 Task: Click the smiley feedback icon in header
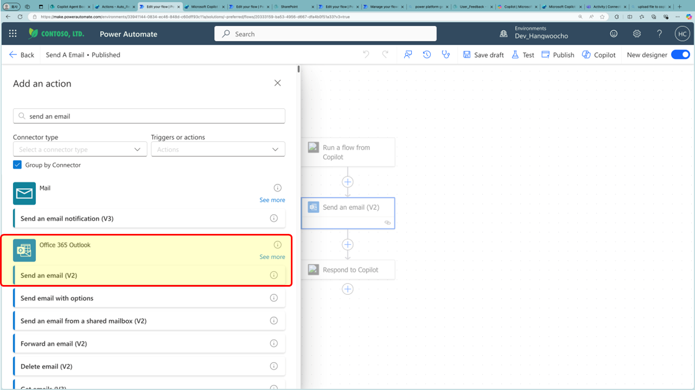coord(614,34)
